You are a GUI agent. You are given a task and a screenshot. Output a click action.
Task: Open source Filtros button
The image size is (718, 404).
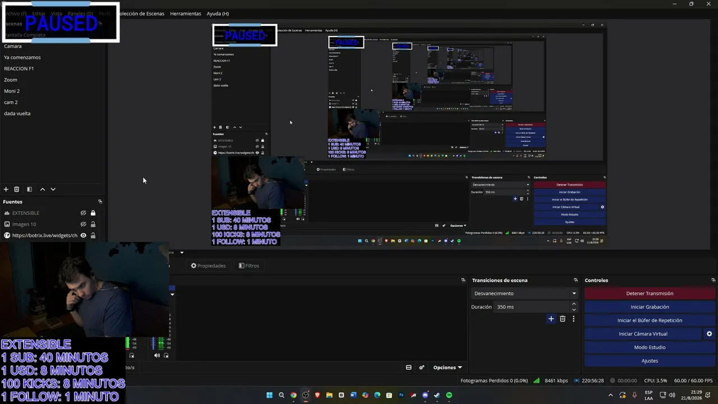coord(249,266)
